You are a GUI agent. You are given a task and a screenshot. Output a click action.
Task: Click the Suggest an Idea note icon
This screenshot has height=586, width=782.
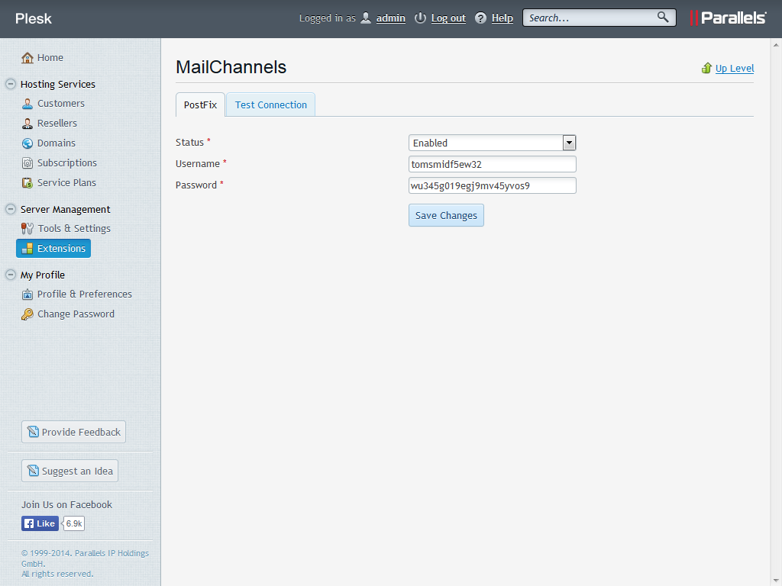(33, 470)
